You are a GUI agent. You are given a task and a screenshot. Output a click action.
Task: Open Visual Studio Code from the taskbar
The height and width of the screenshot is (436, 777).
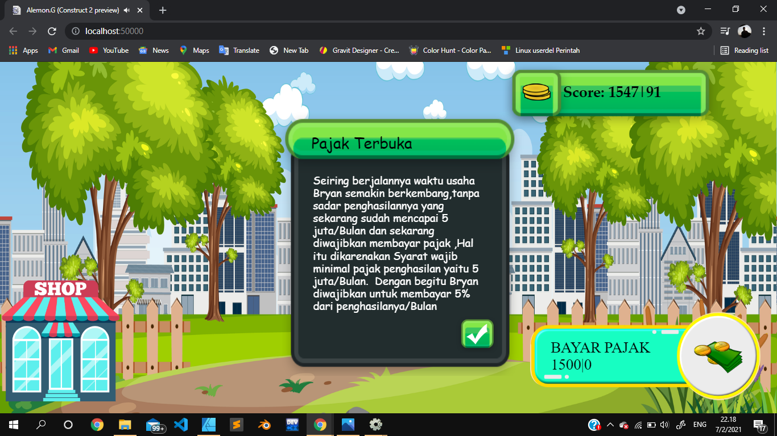pos(181,425)
